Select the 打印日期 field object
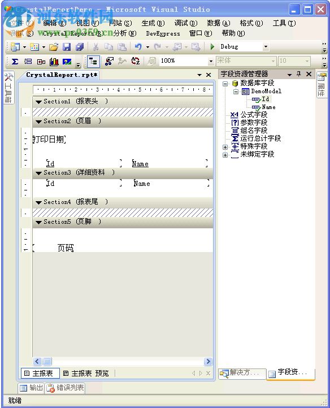This screenshot has height=408, width=330. click(x=49, y=140)
